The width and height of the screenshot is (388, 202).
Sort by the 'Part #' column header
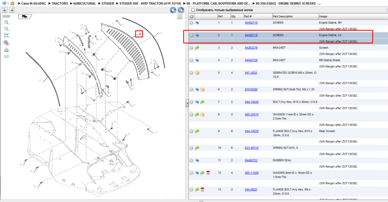click(248, 17)
